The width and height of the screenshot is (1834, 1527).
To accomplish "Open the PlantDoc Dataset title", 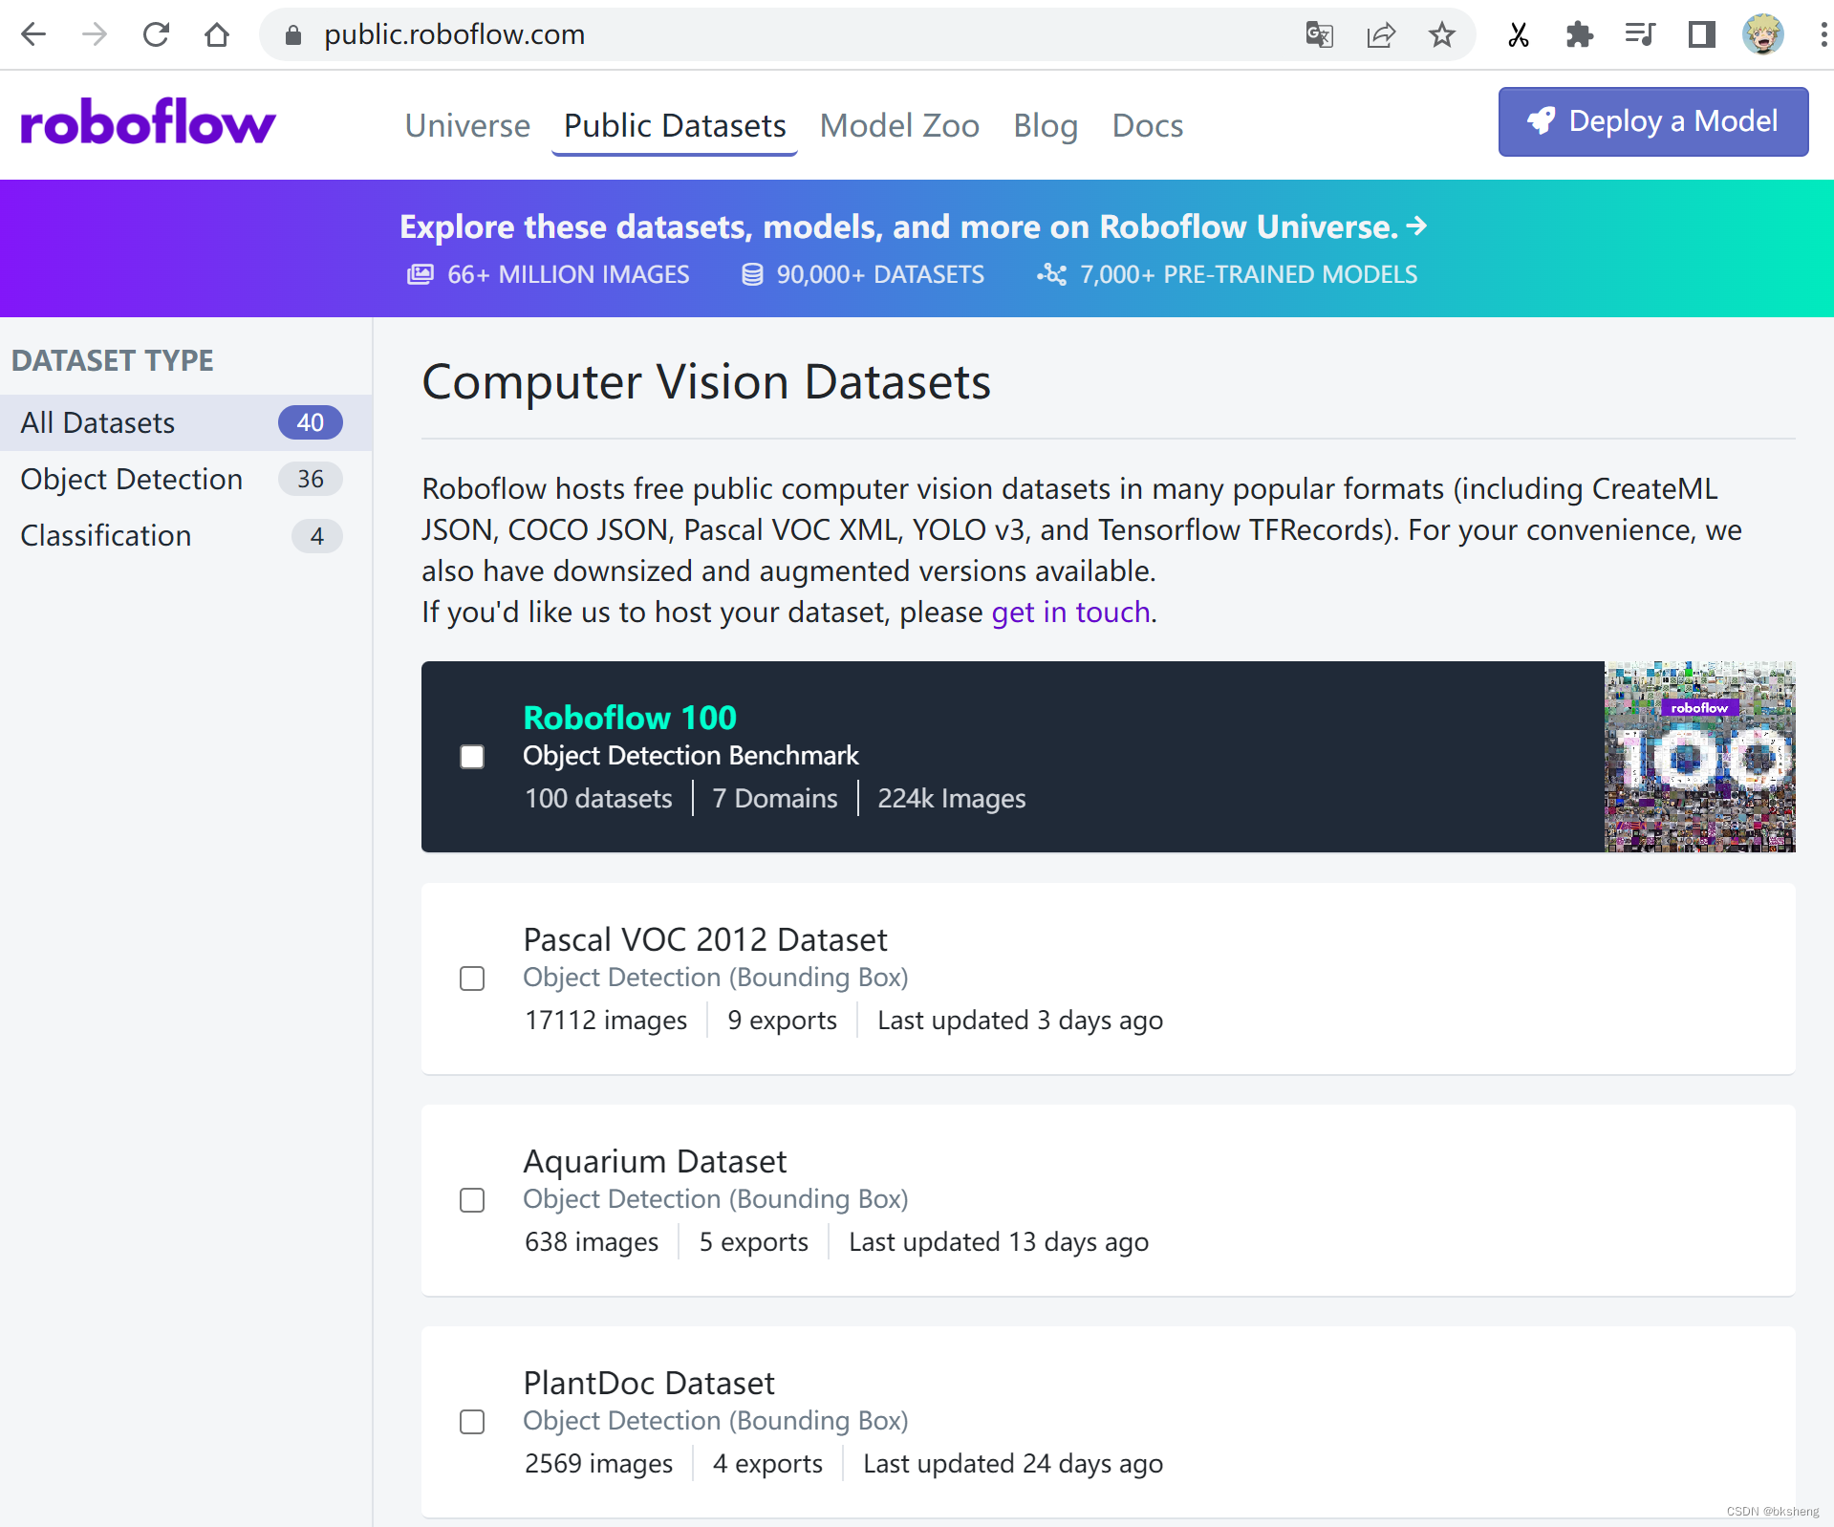I will click(x=649, y=1383).
